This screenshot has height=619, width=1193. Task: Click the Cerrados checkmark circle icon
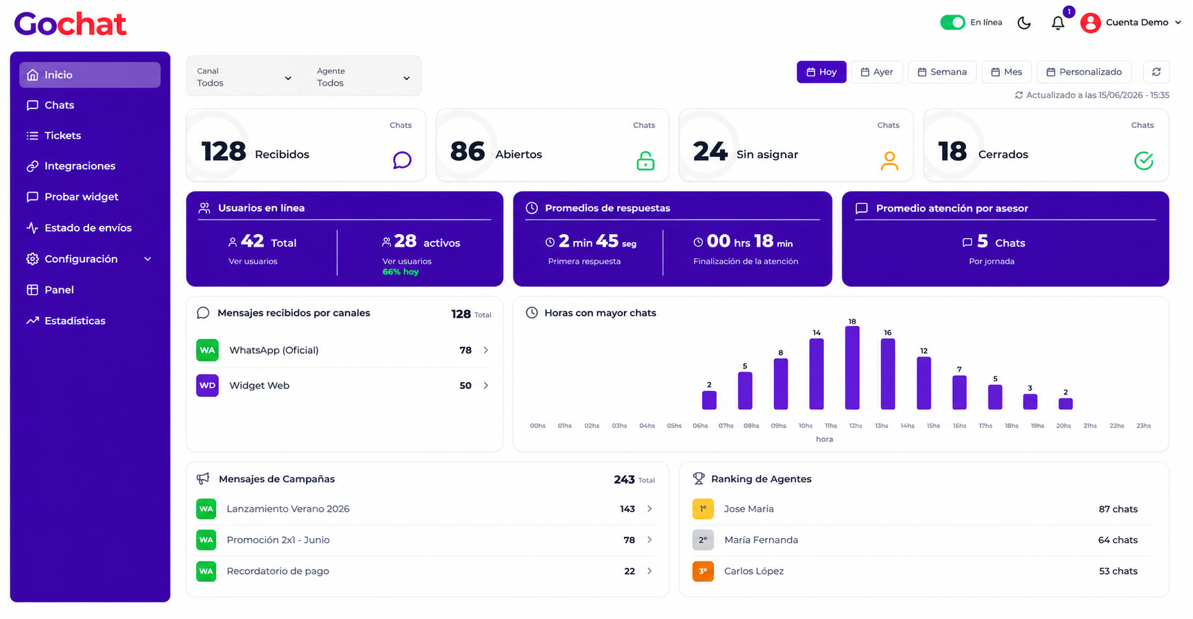tap(1144, 160)
